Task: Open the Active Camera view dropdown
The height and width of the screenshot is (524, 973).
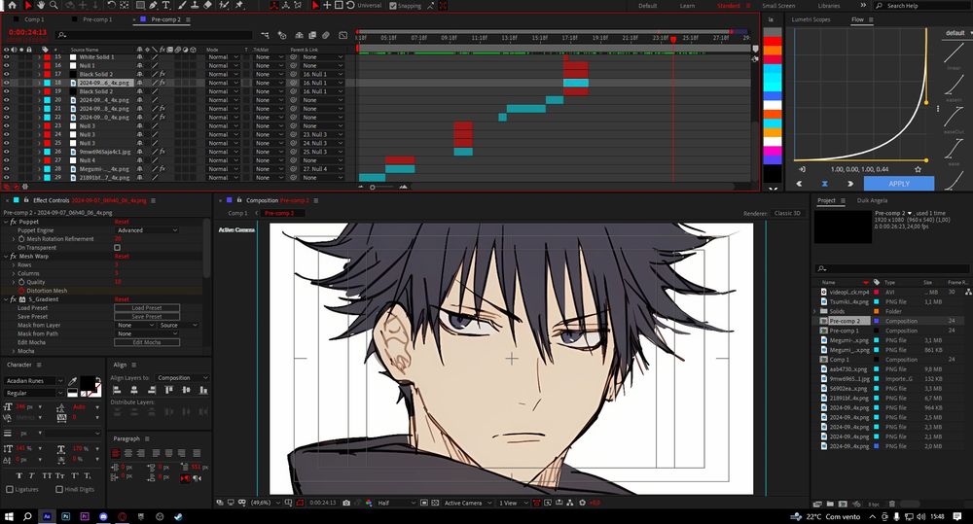Action: coord(468,503)
